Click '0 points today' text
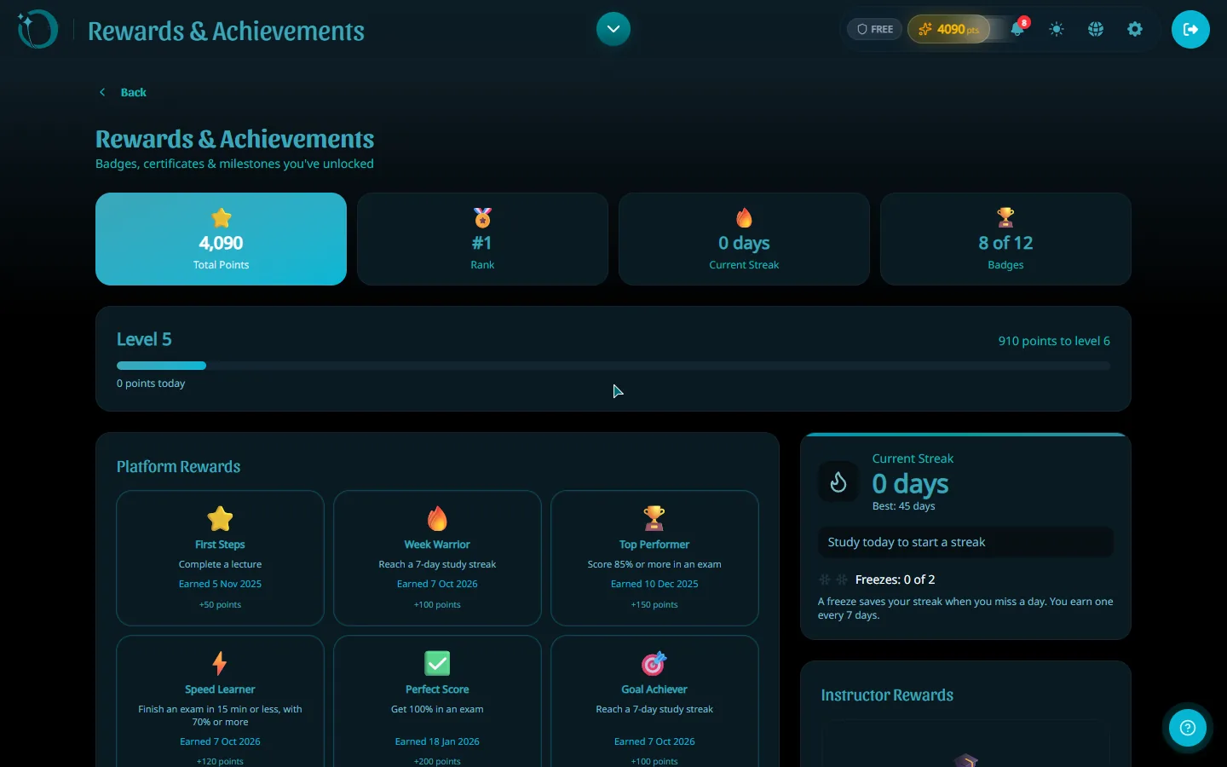The height and width of the screenshot is (767, 1227). point(151,383)
